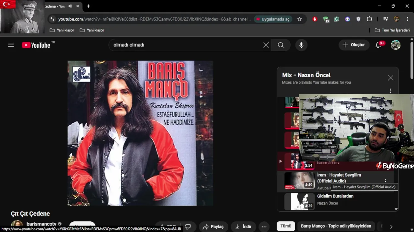Select the currently playing 3:54 playlist thumbnail
The width and height of the screenshot is (414, 232).
[299, 161]
